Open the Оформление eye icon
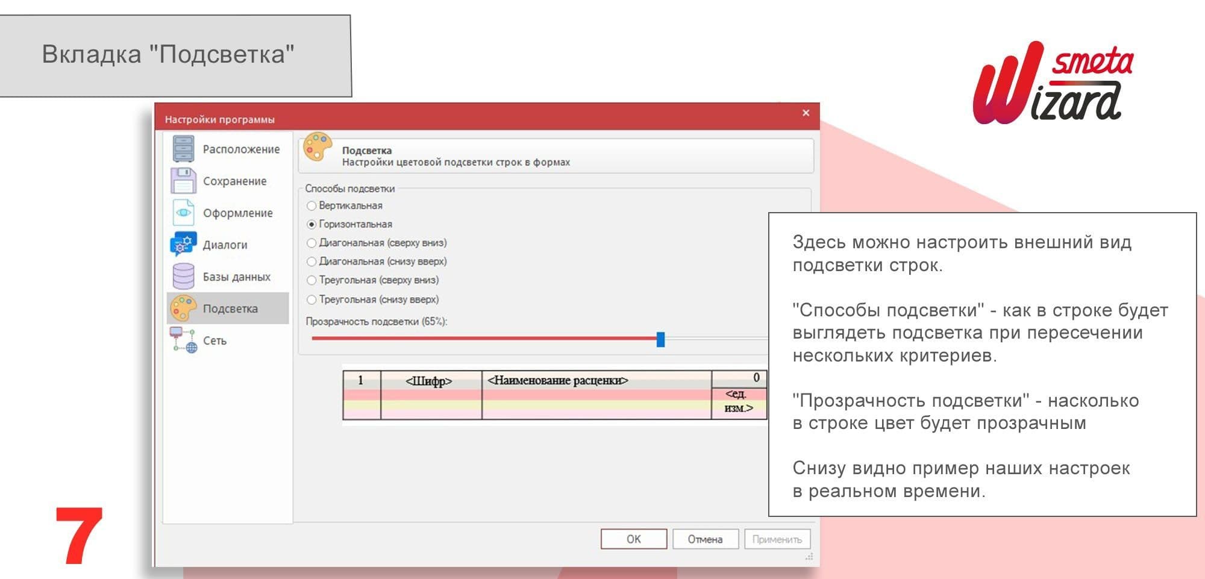This screenshot has width=1205, height=579. pyautogui.click(x=183, y=213)
